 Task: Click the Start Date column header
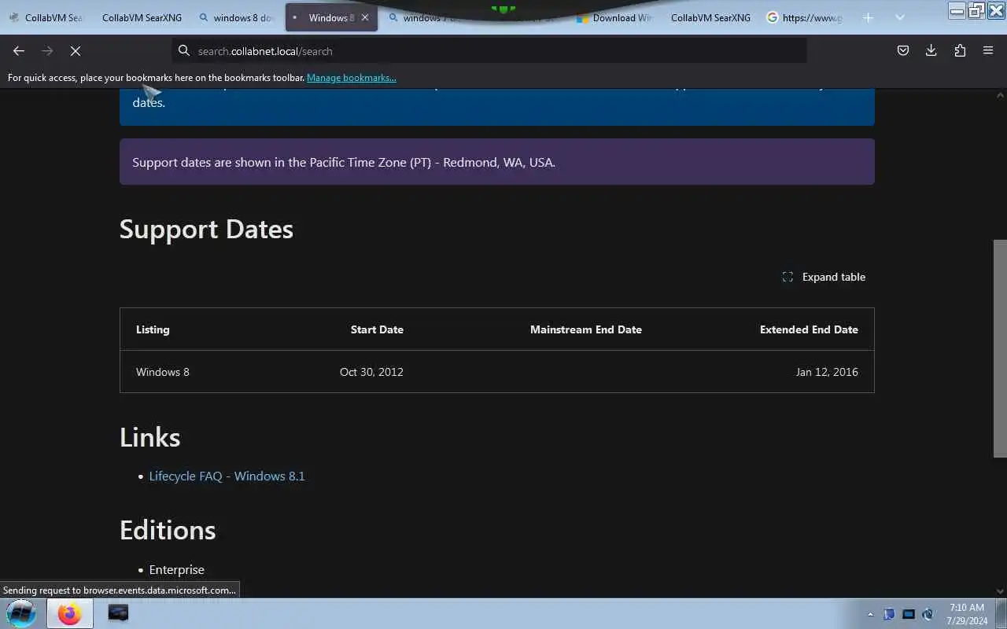coord(377,329)
